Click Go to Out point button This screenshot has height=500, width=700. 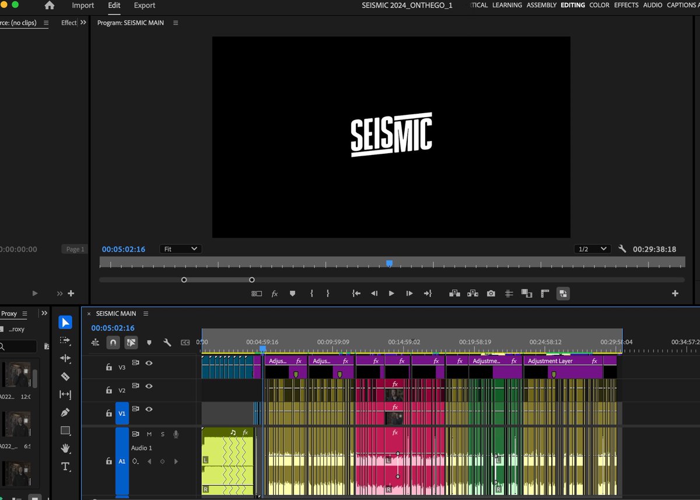[428, 294]
